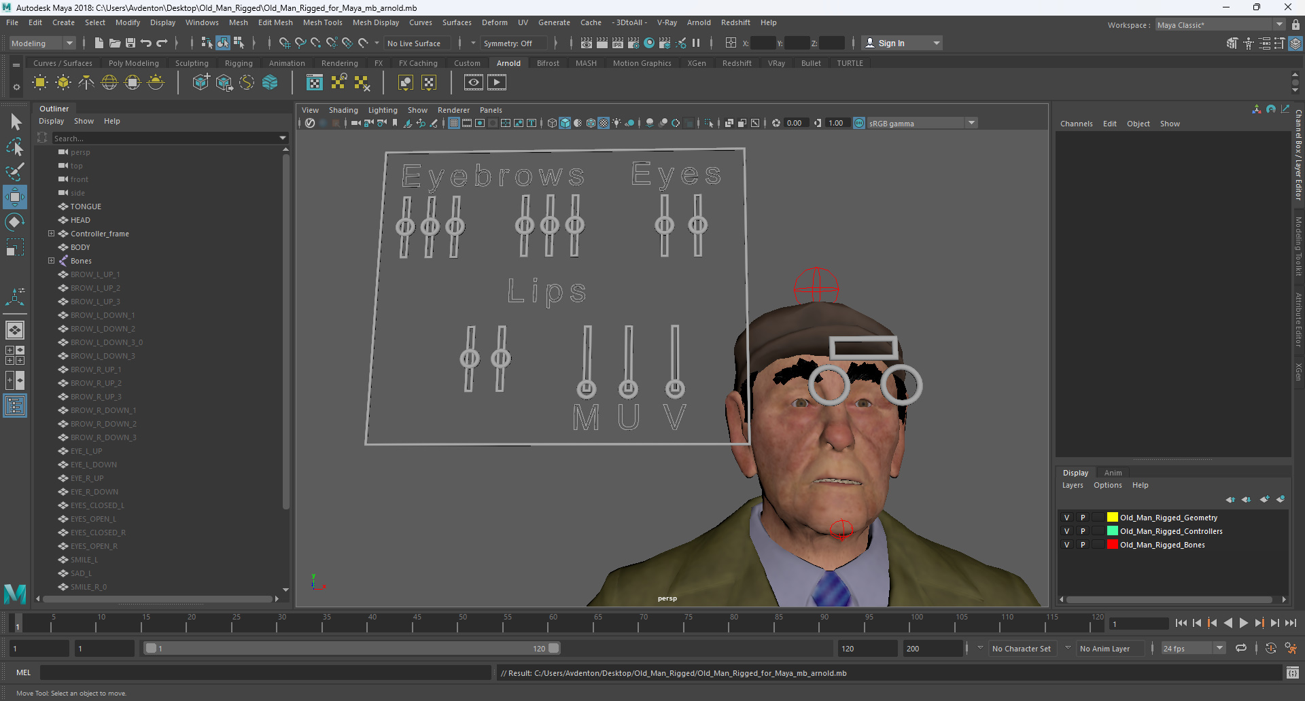
Task: Click the MEL command input line
Action: pos(265,672)
